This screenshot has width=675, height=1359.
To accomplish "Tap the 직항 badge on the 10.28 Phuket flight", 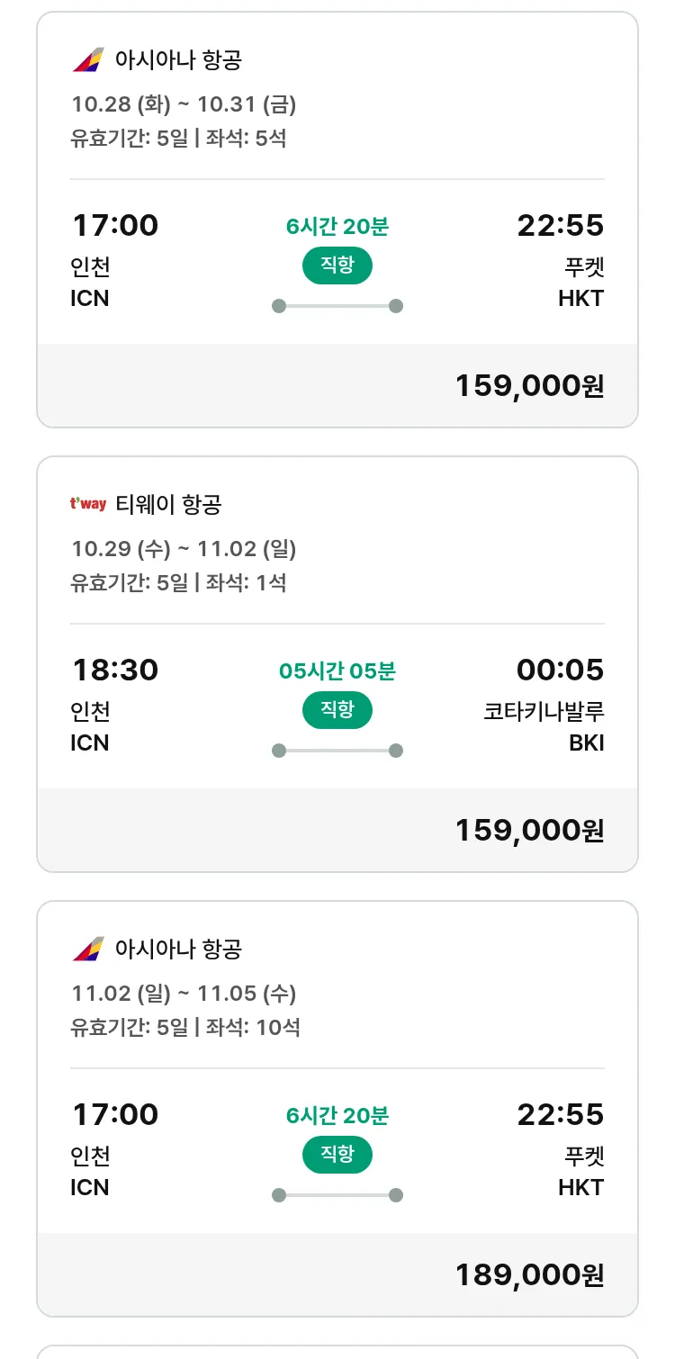I will (x=337, y=265).
